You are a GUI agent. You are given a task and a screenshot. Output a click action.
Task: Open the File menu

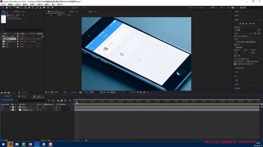tap(4, 4)
